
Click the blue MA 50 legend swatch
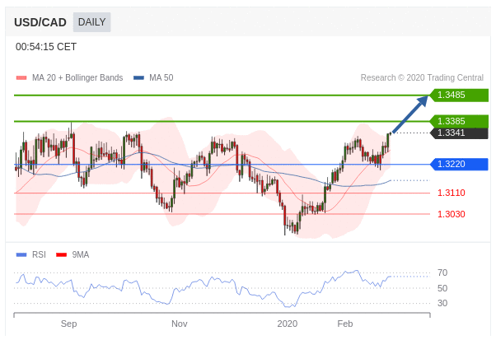click(x=139, y=77)
